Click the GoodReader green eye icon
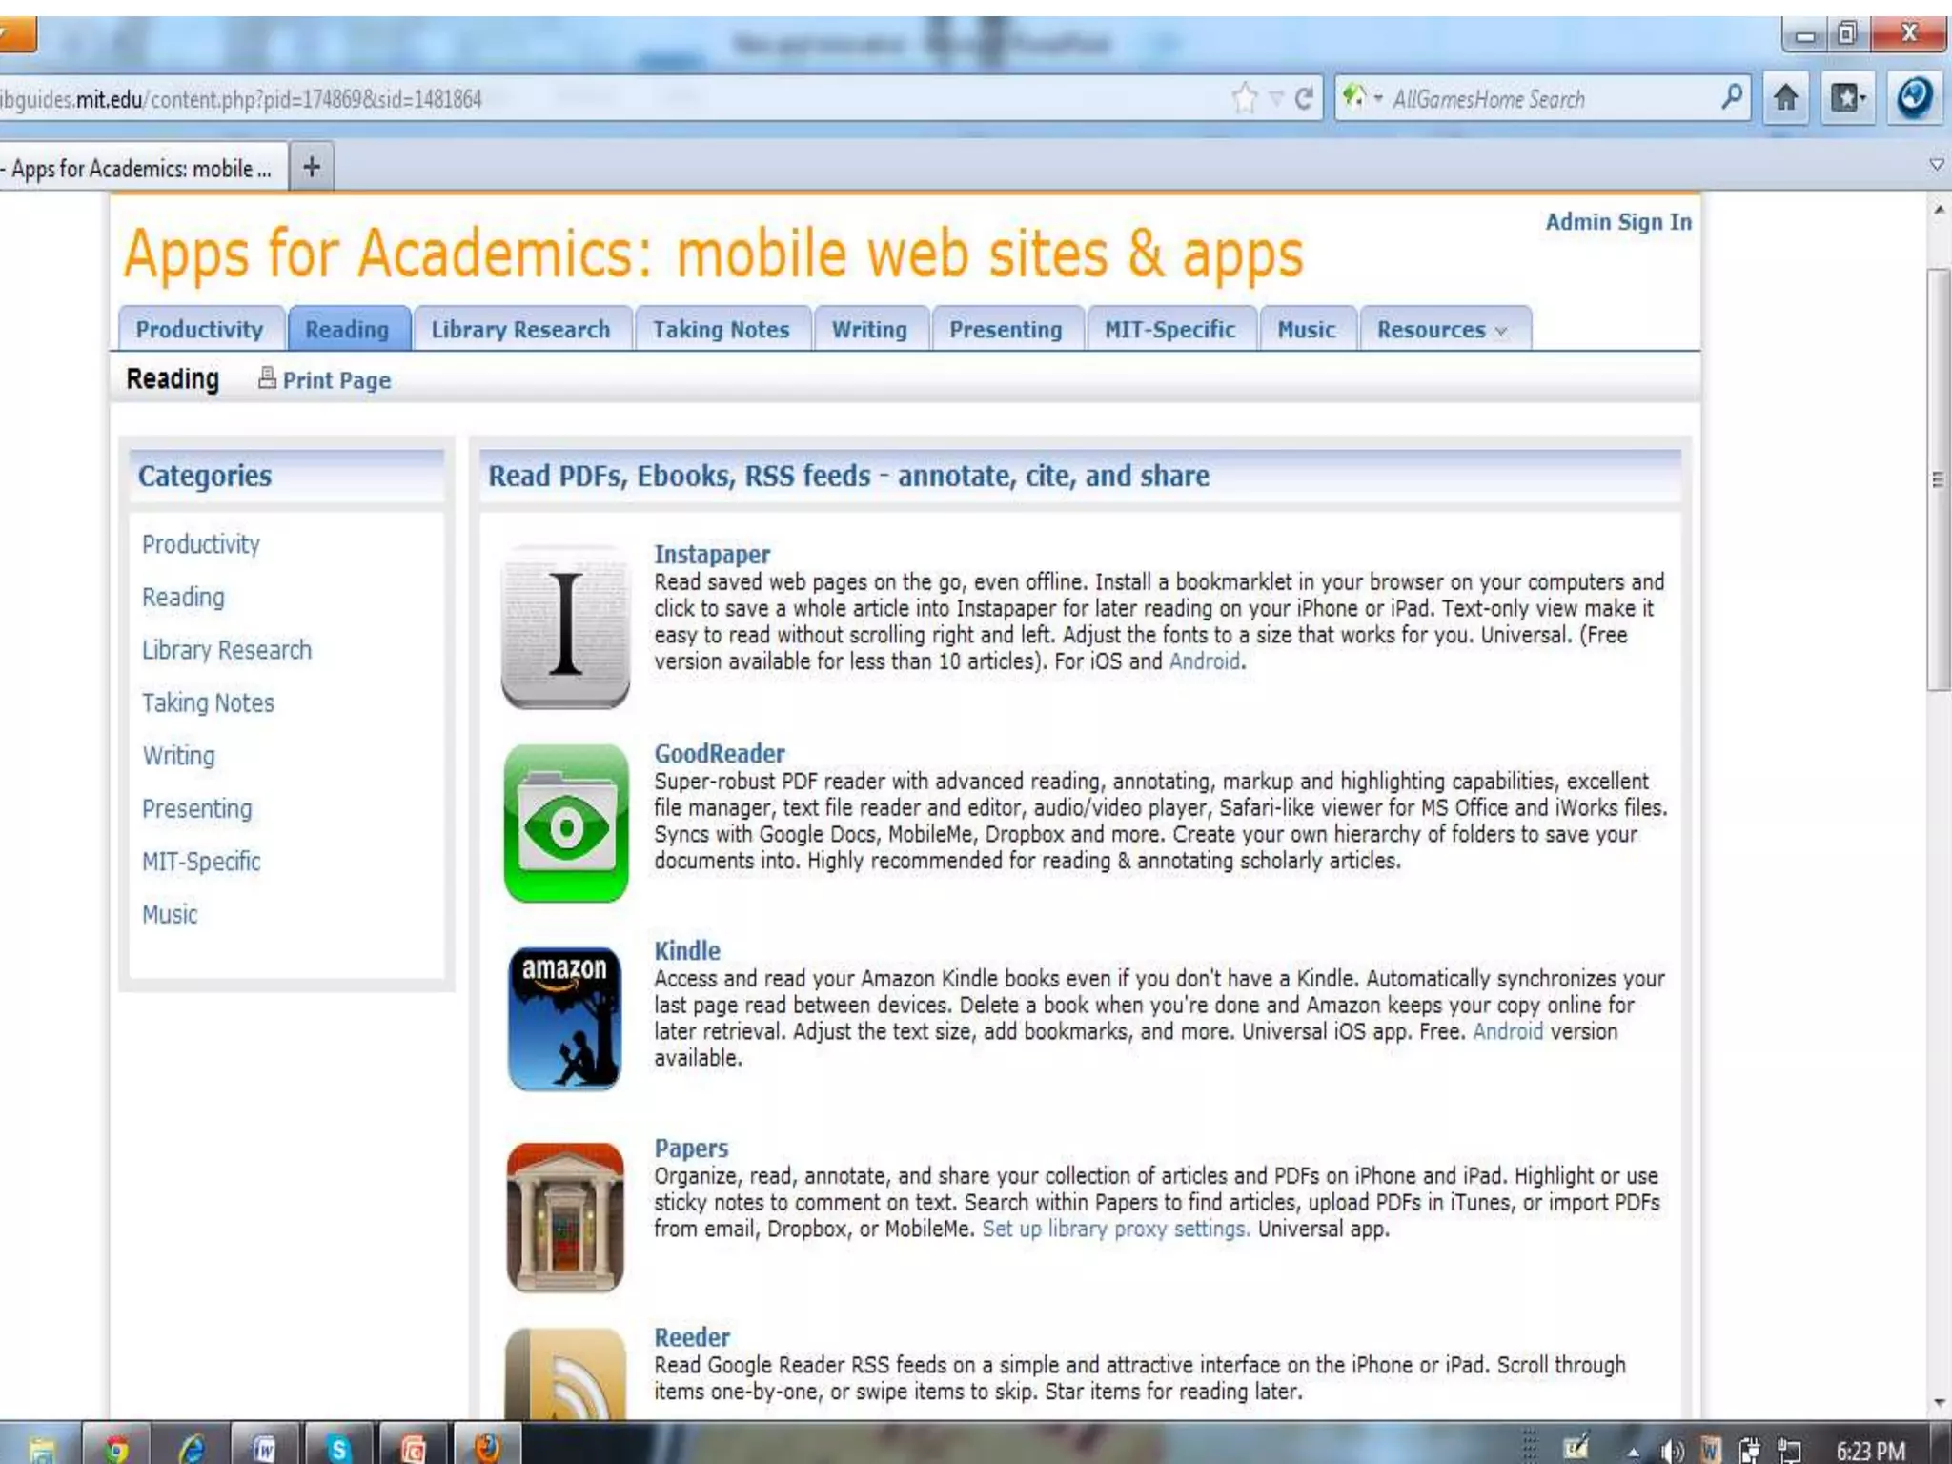The width and height of the screenshot is (1952, 1464). pyautogui.click(x=565, y=823)
